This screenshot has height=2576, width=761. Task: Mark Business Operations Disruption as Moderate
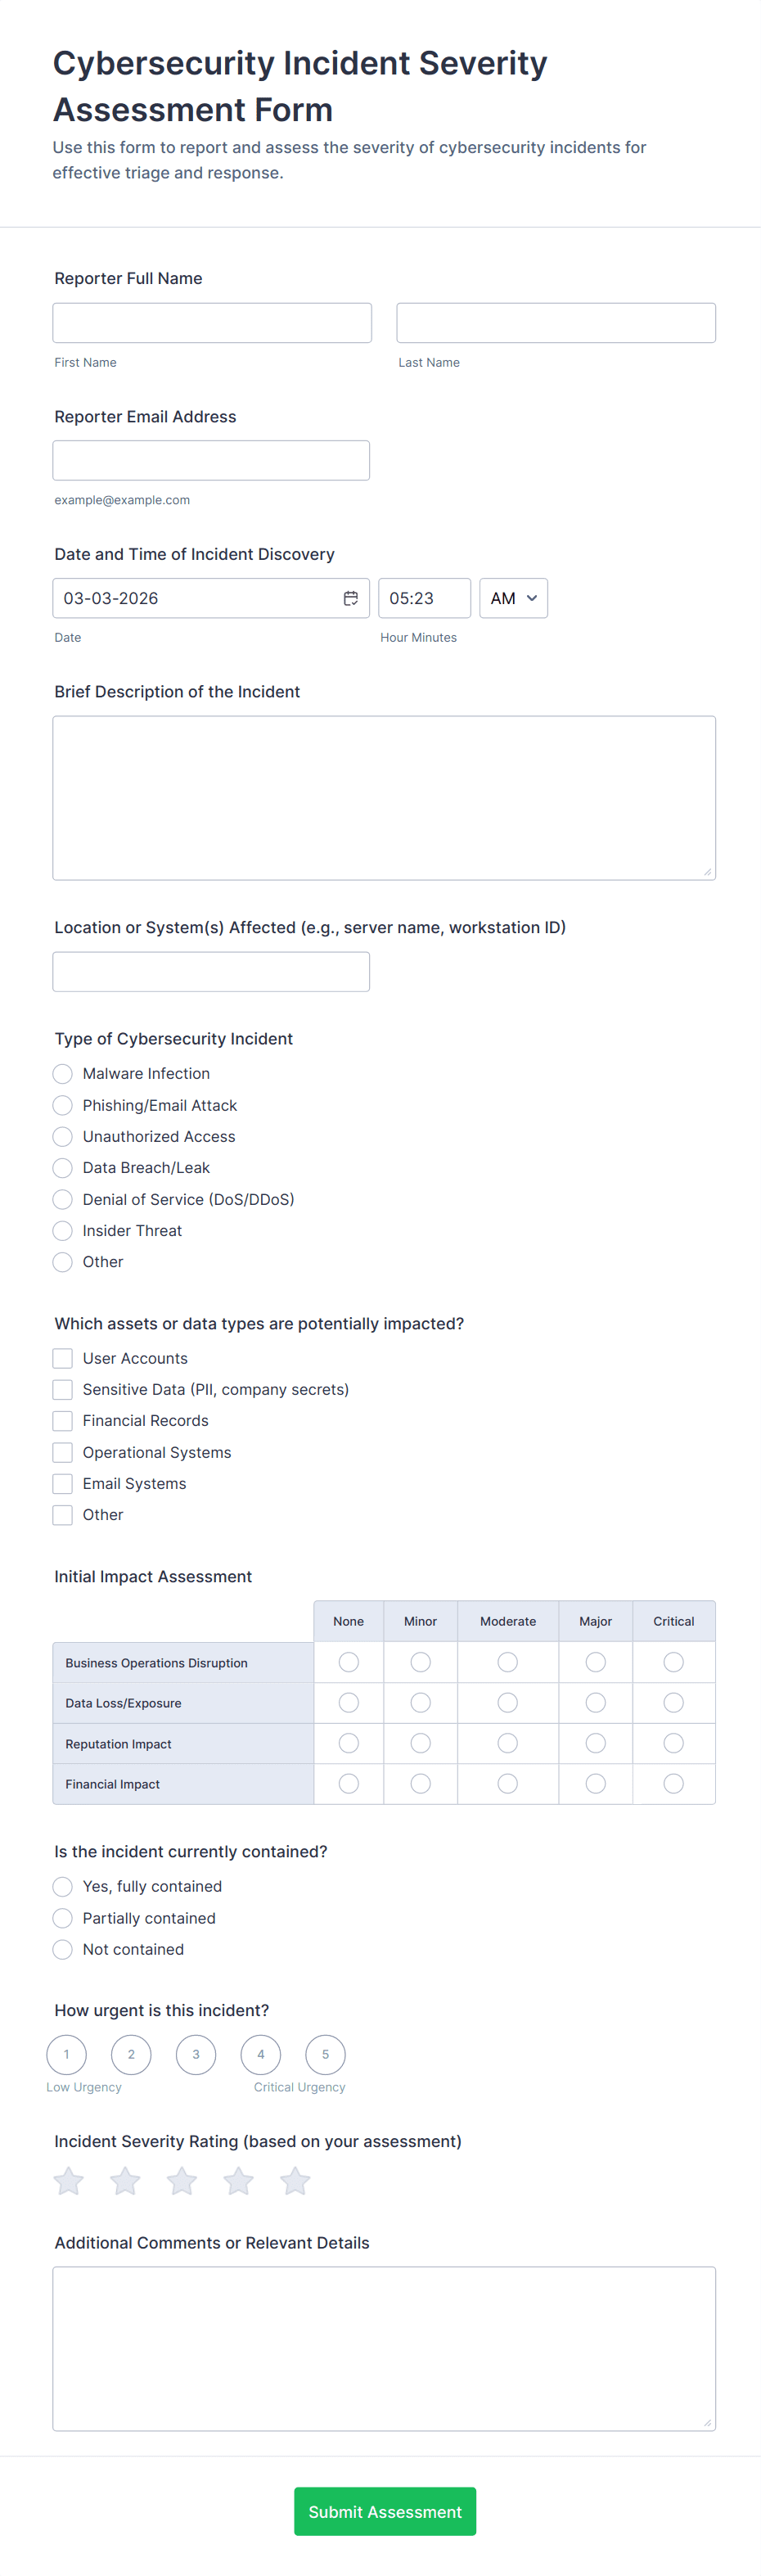pyautogui.click(x=508, y=1662)
